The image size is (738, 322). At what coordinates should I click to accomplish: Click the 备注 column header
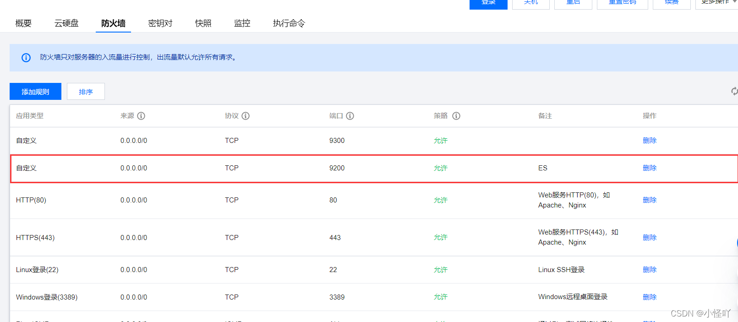click(545, 116)
